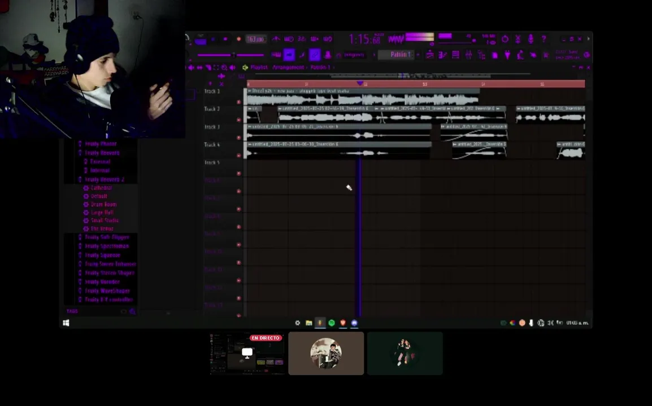Click the 1:15:68 song time display
Screen dimensions: 652x406
click(364, 39)
